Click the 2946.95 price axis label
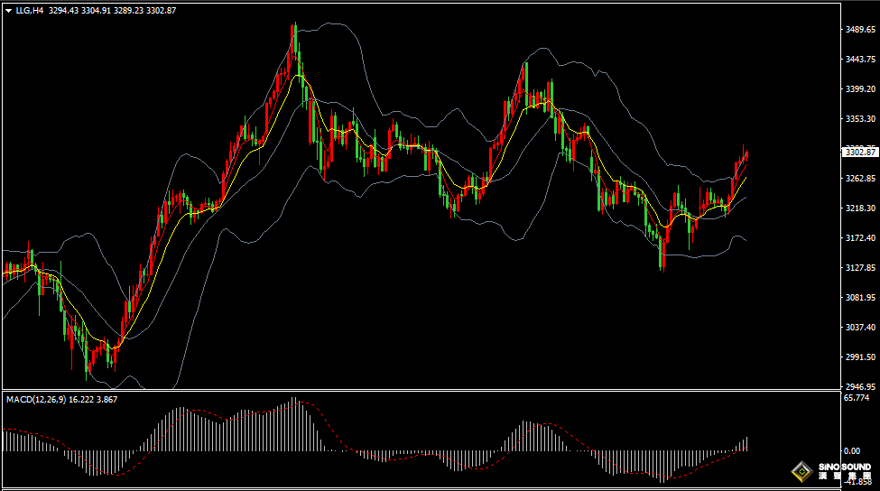Screen dimensions: 880x491 pos(860,386)
